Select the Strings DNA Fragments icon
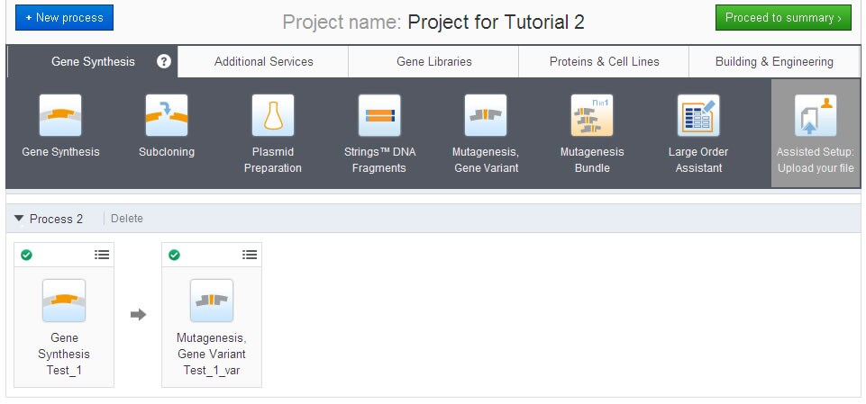 [x=379, y=116]
